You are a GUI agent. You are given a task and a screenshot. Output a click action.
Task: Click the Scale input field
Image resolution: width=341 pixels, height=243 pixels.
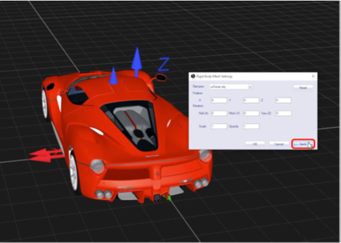point(219,126)
